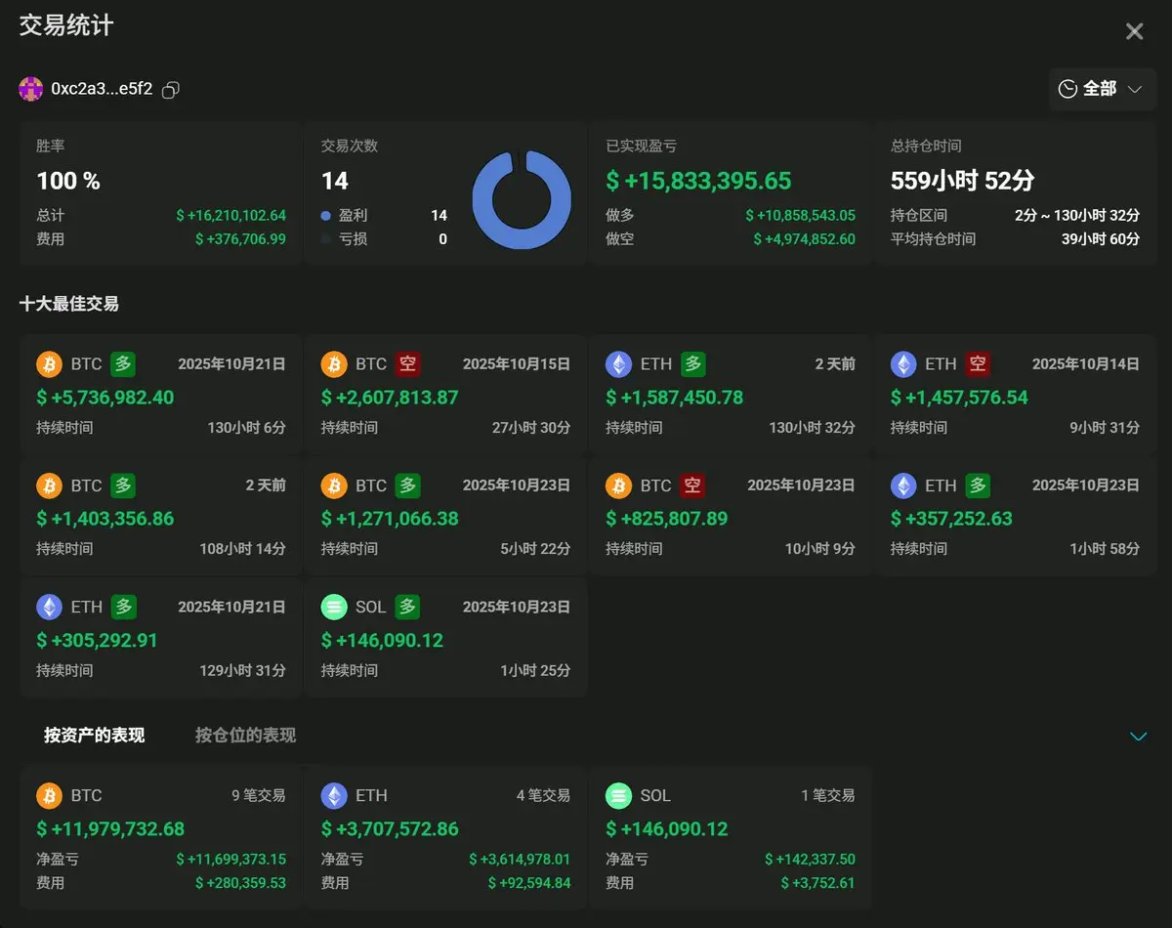Click the purple wallet avatar icon

(31, 89)
